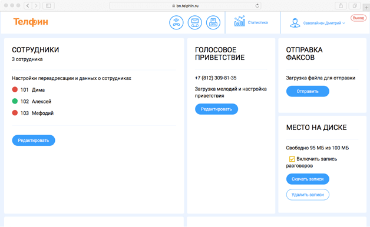Click the Удалить записи button

click(308, 195)
